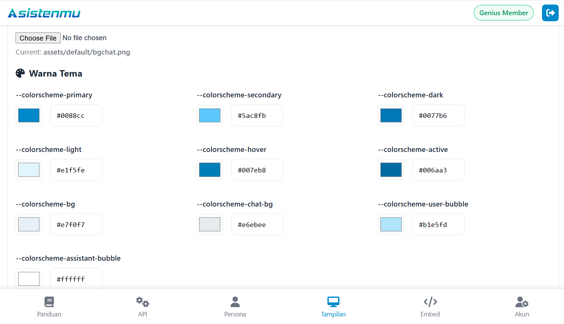The image size is (564, 324).
Task: Click the Genius Member badge
Action: click(x=503, y=13)
